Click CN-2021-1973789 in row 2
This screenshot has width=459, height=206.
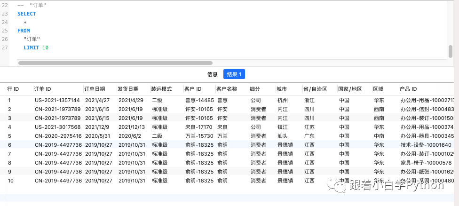pos(58,109)
